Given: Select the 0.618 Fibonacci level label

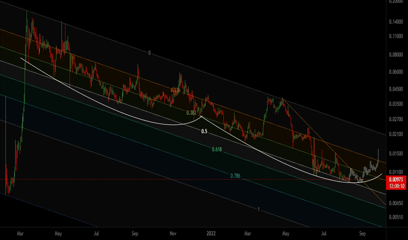Looking at the screenshot, I should tap(217, 149).
